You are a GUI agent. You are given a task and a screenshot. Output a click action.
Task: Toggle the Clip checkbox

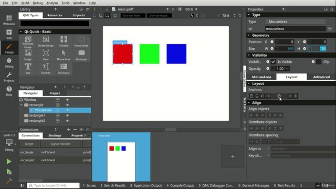(x=319, y=62)
